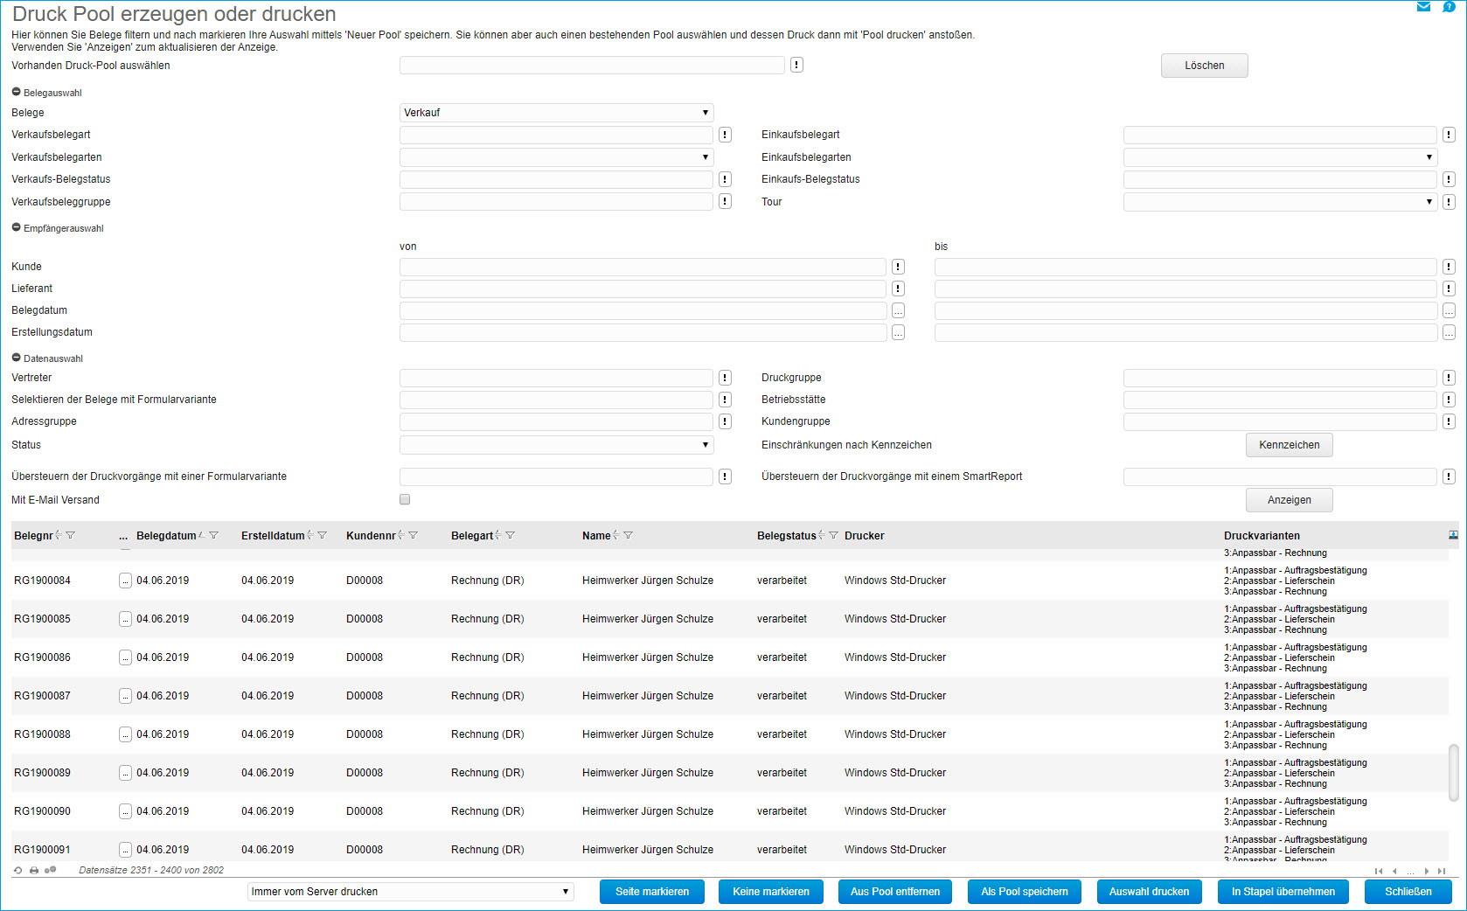
Task: Click the refresh icon below the table
Action: coord(18,870)
